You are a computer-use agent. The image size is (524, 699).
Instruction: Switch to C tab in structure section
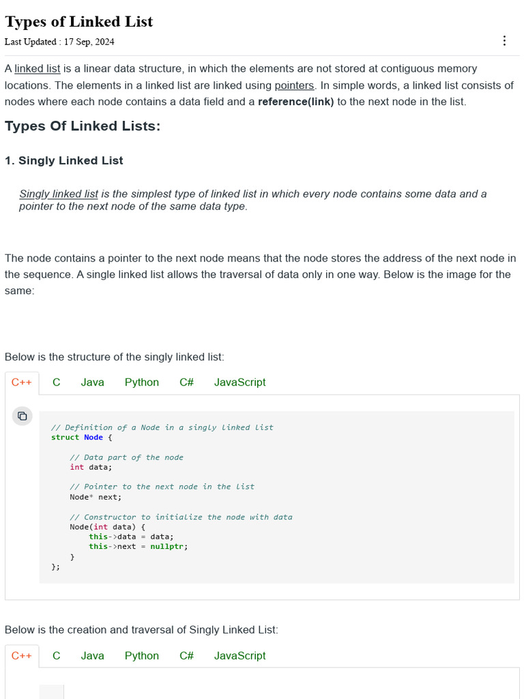click(x=57, y=382)
